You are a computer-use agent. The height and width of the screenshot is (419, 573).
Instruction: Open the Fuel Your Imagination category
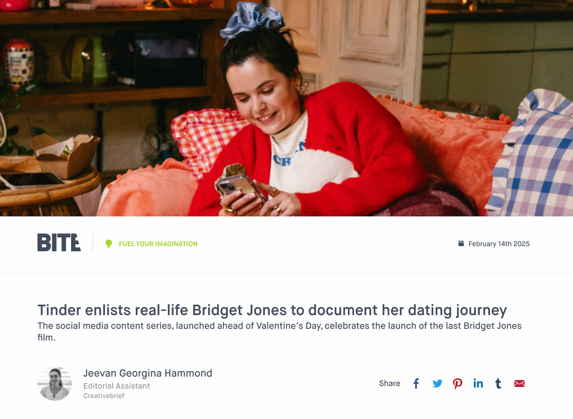coord(158,244)
